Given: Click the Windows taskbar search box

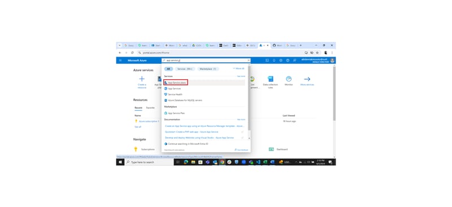Looking at the screenshot, I should [x=149, y=162].
